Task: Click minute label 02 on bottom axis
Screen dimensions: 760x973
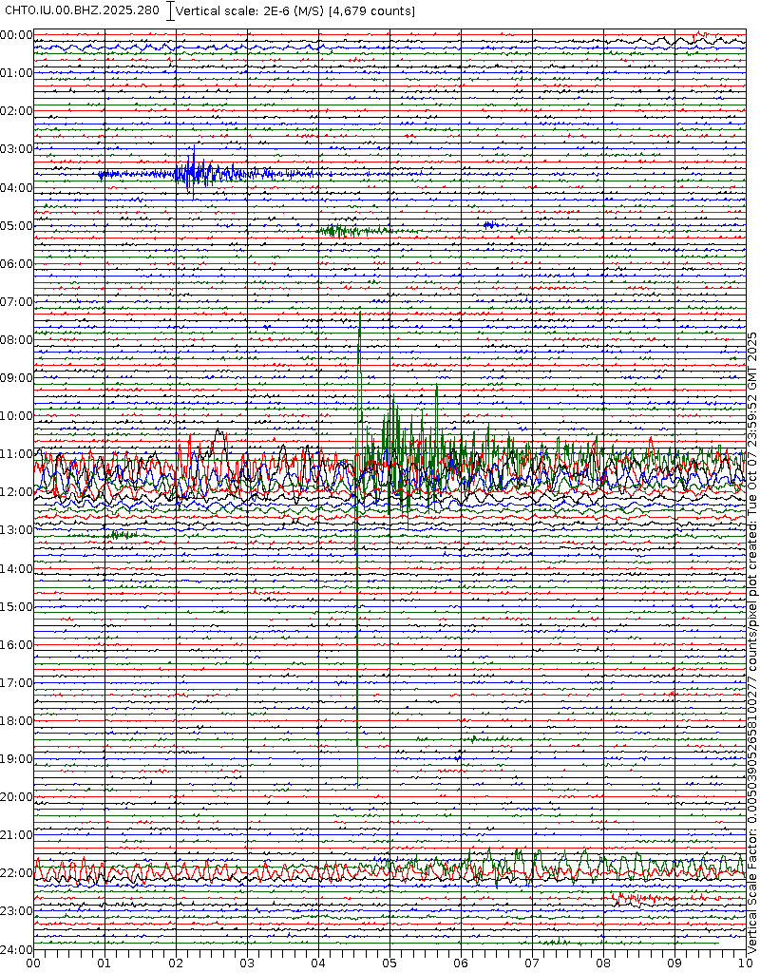Action: pos(176,963)
